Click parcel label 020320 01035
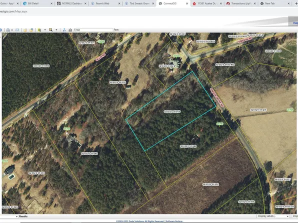Screen dimensions: 298x223 pos(86,43)
